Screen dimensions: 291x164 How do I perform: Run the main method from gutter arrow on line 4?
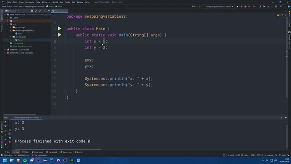pyautogui.click(x=60, y=35)
